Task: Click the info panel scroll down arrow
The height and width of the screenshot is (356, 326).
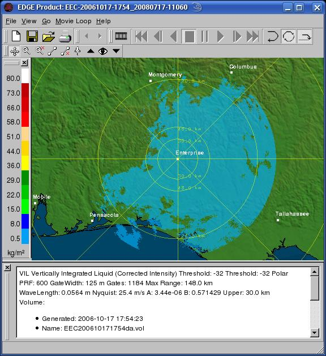Action: (315, 333)
